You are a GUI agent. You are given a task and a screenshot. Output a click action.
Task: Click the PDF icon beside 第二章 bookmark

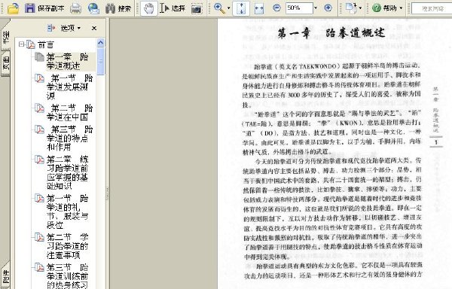click(39, 160)
